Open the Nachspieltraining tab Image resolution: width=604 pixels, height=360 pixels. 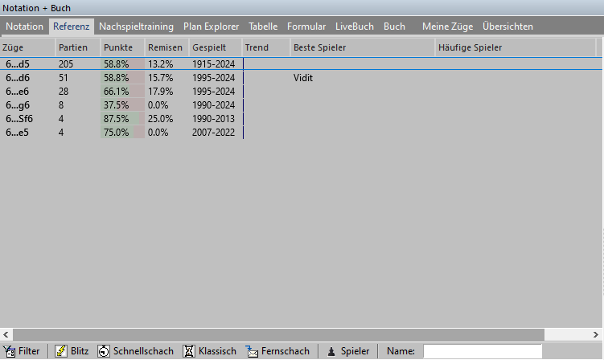(136, 27)
